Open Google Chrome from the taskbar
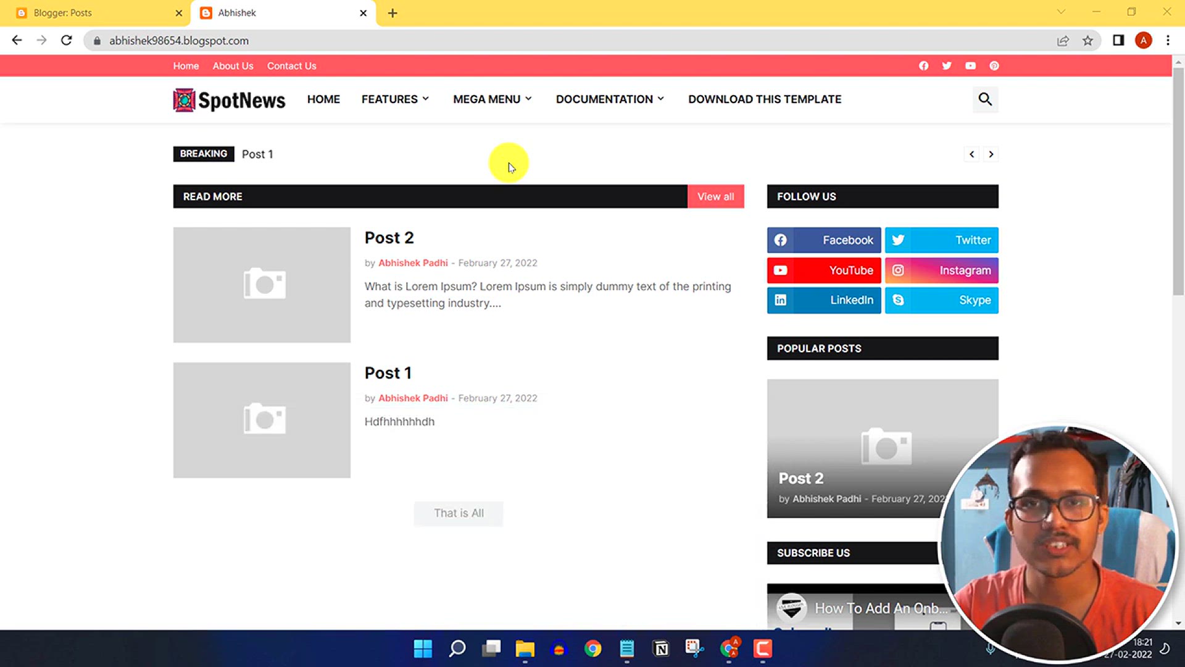The height and width of the screenshot is (667, 1185). [592, 648]
